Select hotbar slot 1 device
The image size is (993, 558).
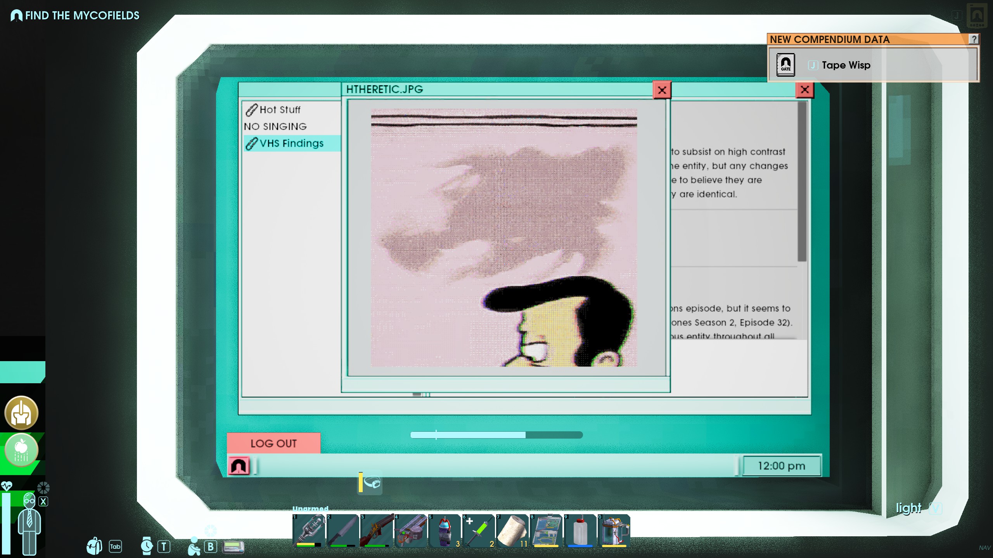coord(309,530)
